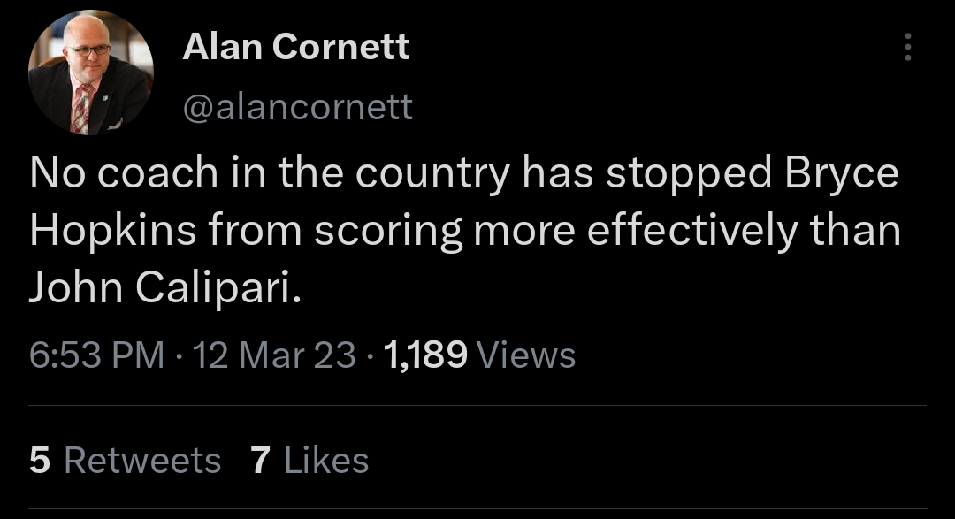Click the number 5 before Retweets
955x519 pixels.
tap(39, 461)
